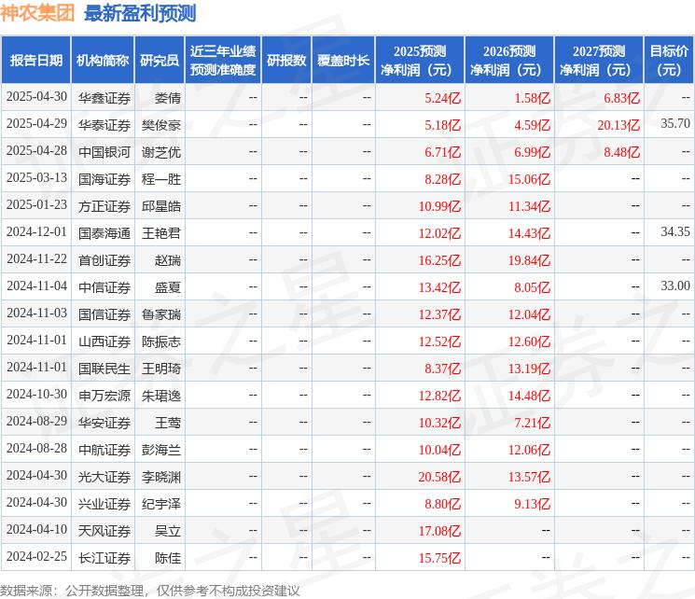
Task: Select the 报告日期 column header
Action: [x=35, y=60]
